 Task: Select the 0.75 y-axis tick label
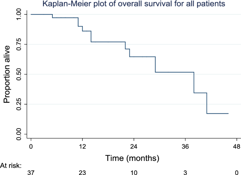(x=21, y=44)
